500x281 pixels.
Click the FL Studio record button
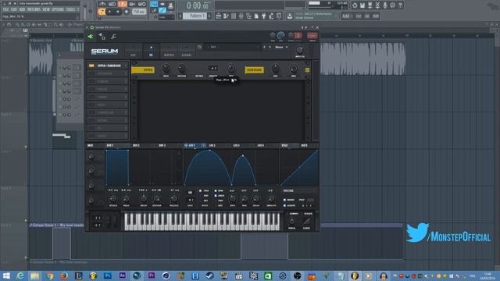pyautogui.click(x=126, y=12)
